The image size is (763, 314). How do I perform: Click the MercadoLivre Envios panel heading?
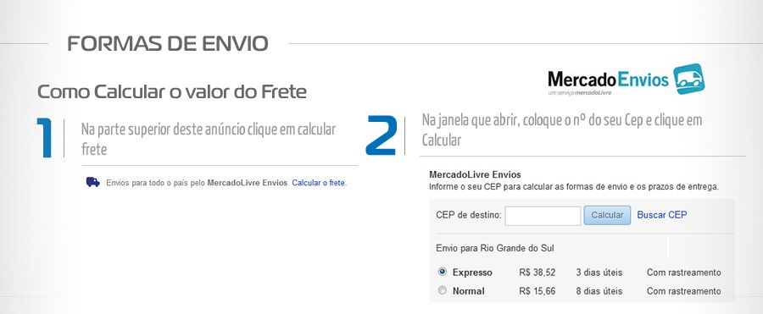click(475, 174)
